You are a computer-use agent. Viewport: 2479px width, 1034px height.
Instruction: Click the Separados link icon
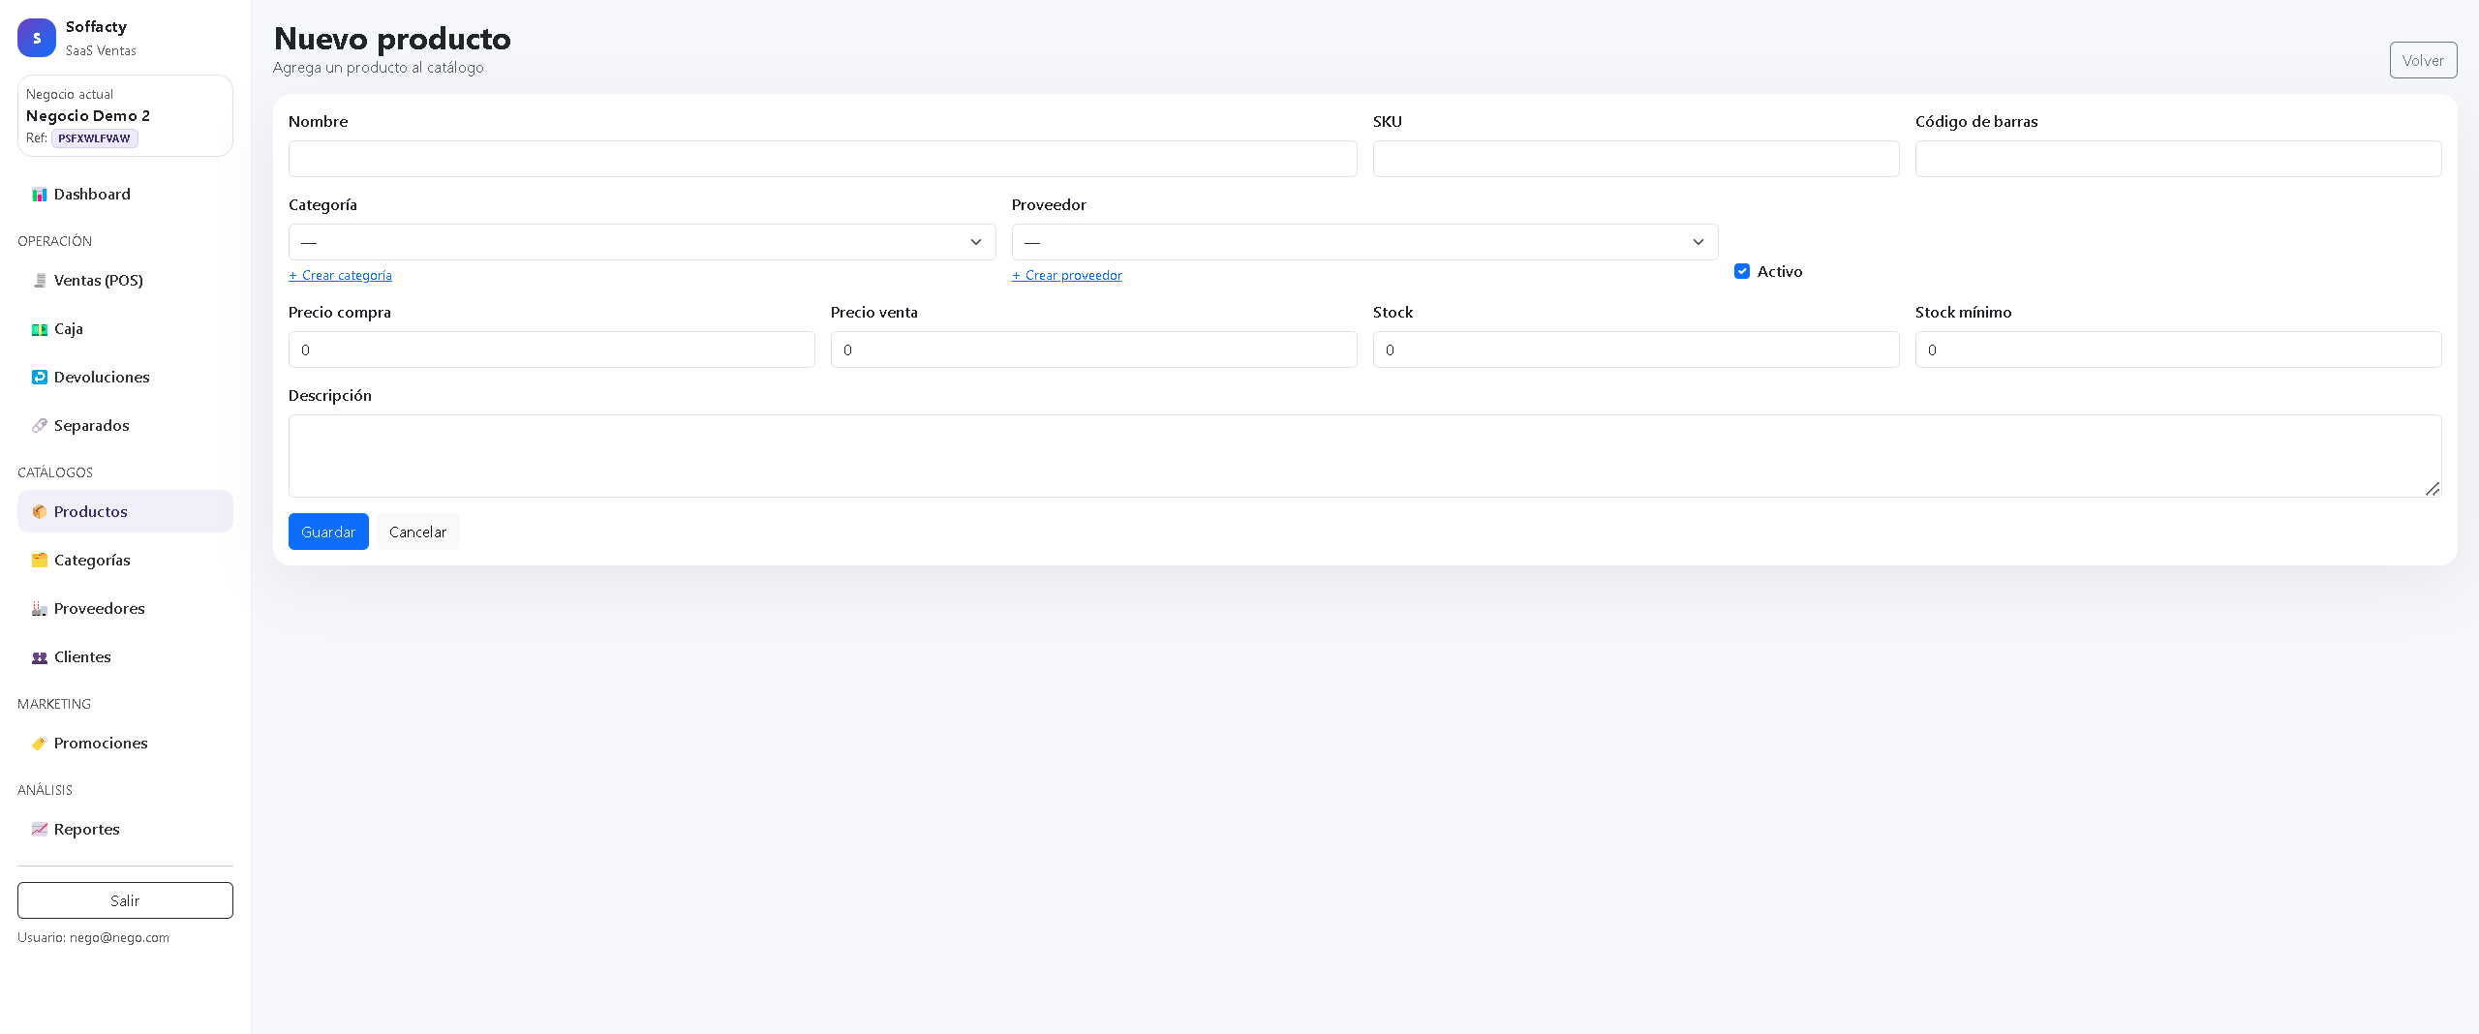[39, 426]
